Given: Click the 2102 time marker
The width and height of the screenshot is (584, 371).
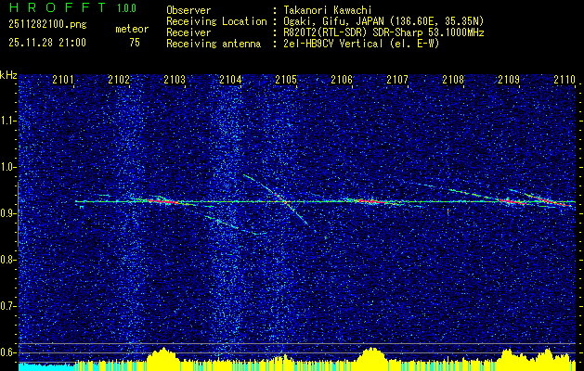Looking at the screenshot, I should coord(119,80).
